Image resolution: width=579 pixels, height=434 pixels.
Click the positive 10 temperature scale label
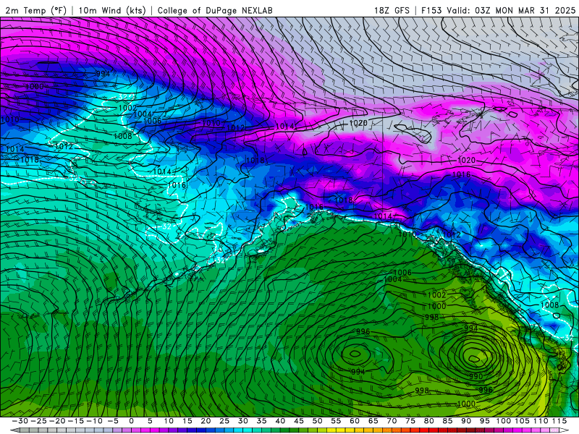click(169, 421)
